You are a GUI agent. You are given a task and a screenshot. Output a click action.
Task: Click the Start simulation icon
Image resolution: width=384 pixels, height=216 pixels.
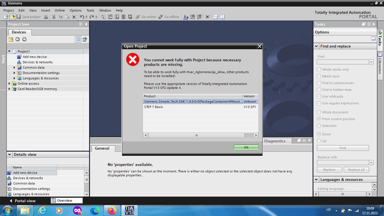(124, 17)
